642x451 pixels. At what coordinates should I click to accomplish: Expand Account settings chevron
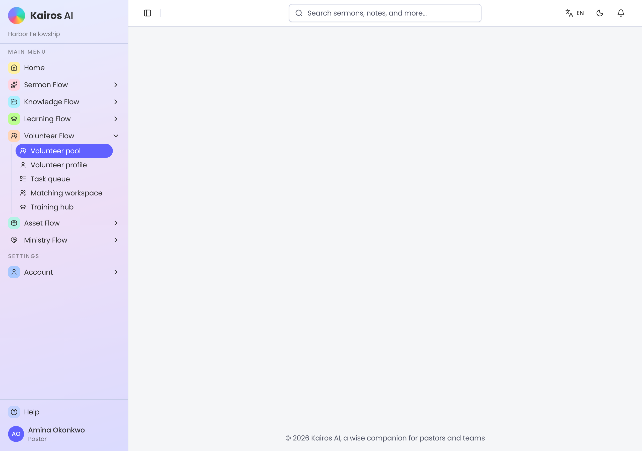116,272
